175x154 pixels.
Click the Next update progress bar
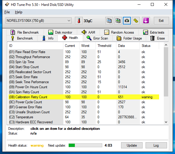[85, 145]
